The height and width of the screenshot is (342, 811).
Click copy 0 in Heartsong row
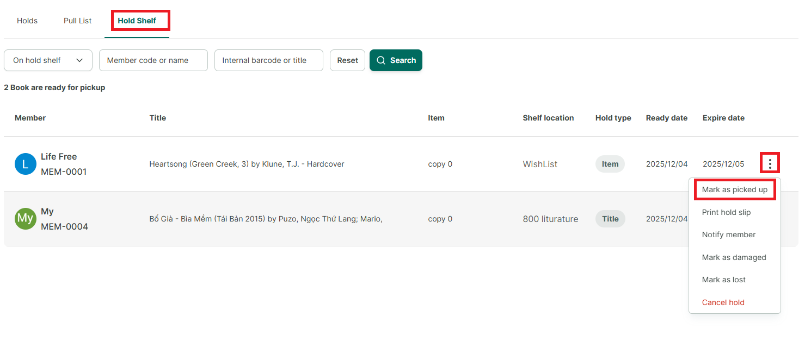pos(440,164)
